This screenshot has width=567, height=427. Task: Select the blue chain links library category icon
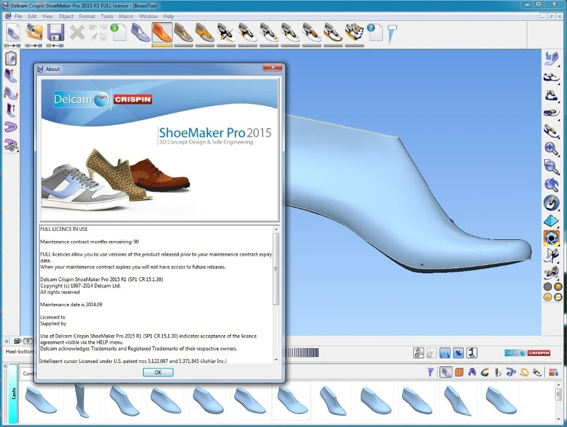coord(511,372)
